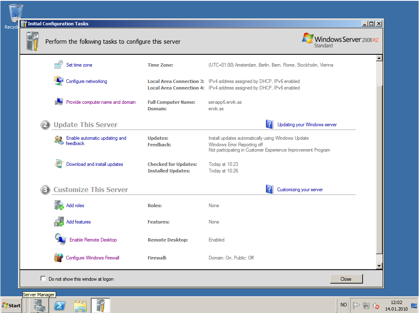Image resolution: width=419 pixels, height=313 pixels.
Task: Click the Local Area Connection 3 label
Action: click(x=176, y=81)
